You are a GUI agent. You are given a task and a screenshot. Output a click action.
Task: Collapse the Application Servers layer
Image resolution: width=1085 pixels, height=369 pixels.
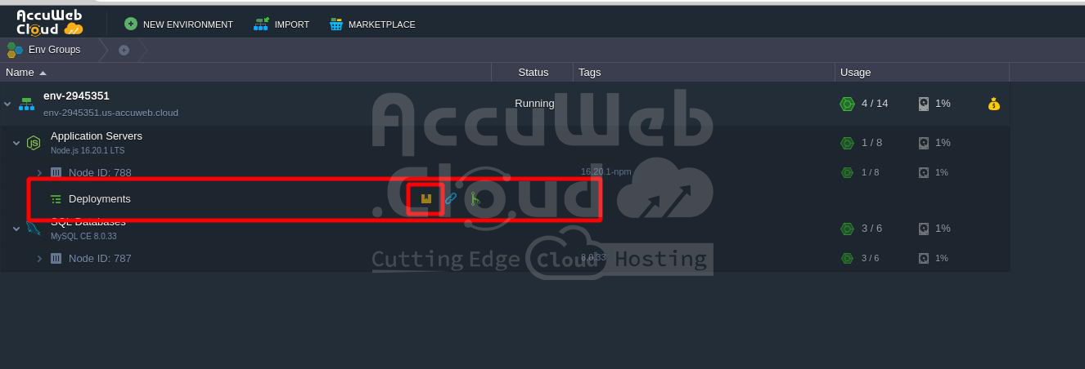click(x=16, y=143)
